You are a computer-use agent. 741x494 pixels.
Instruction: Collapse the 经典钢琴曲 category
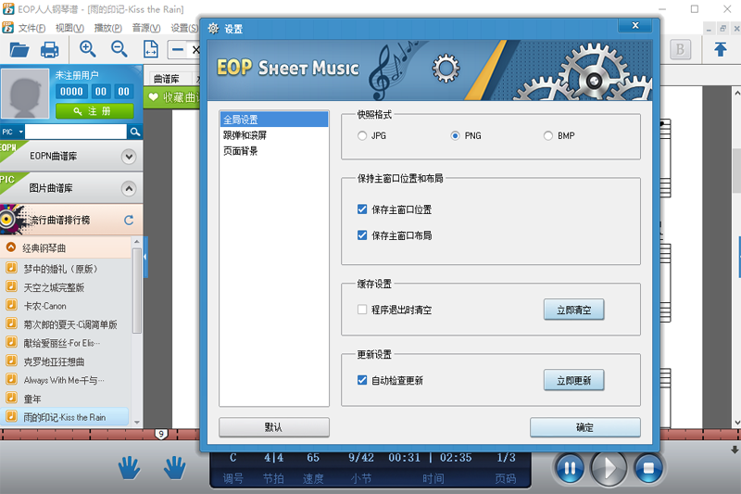(x=11, y=247)
